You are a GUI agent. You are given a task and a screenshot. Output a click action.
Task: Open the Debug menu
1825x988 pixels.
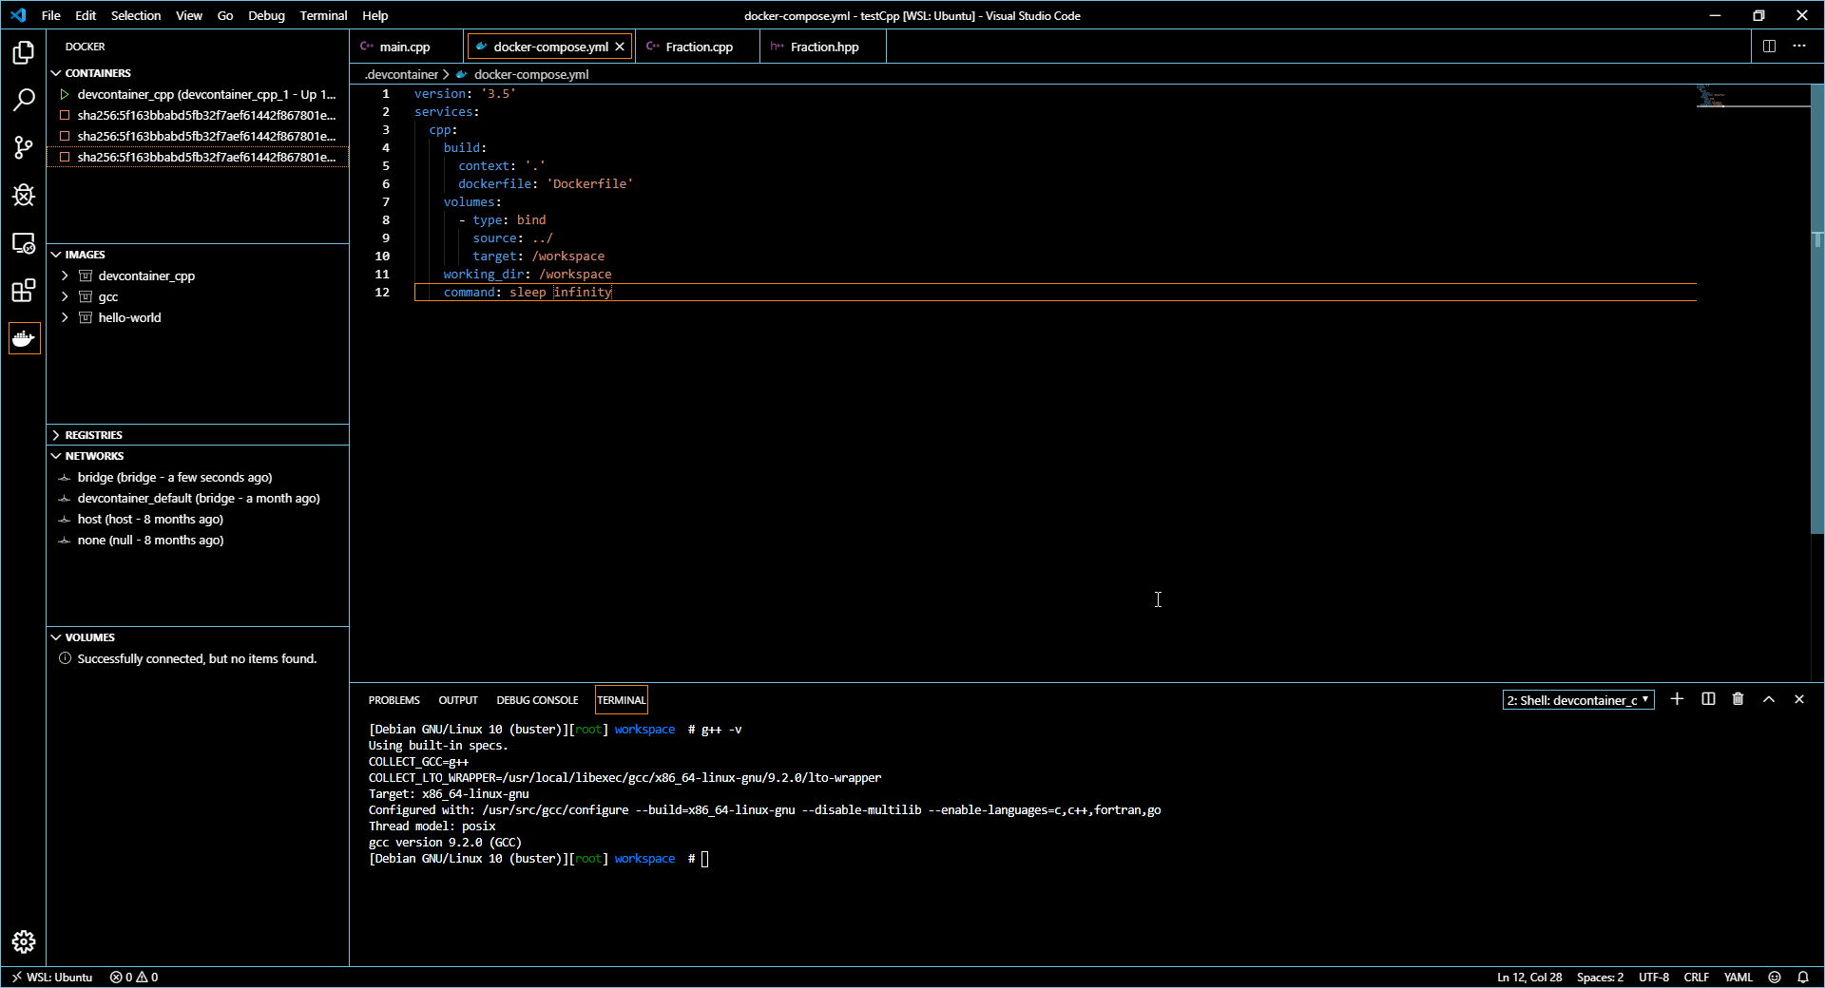(x=266, y=15)
